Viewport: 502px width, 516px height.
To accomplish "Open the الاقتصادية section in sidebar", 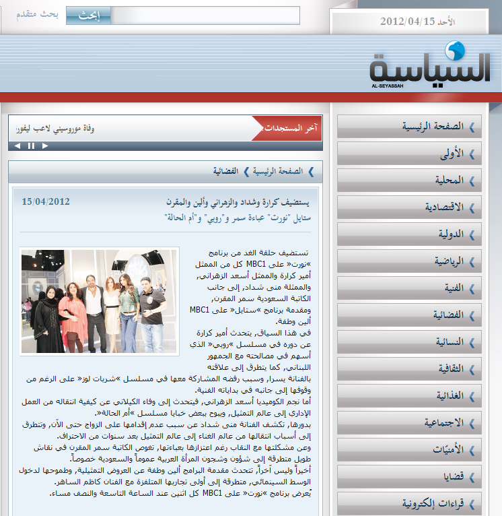I will pos(409,207).
